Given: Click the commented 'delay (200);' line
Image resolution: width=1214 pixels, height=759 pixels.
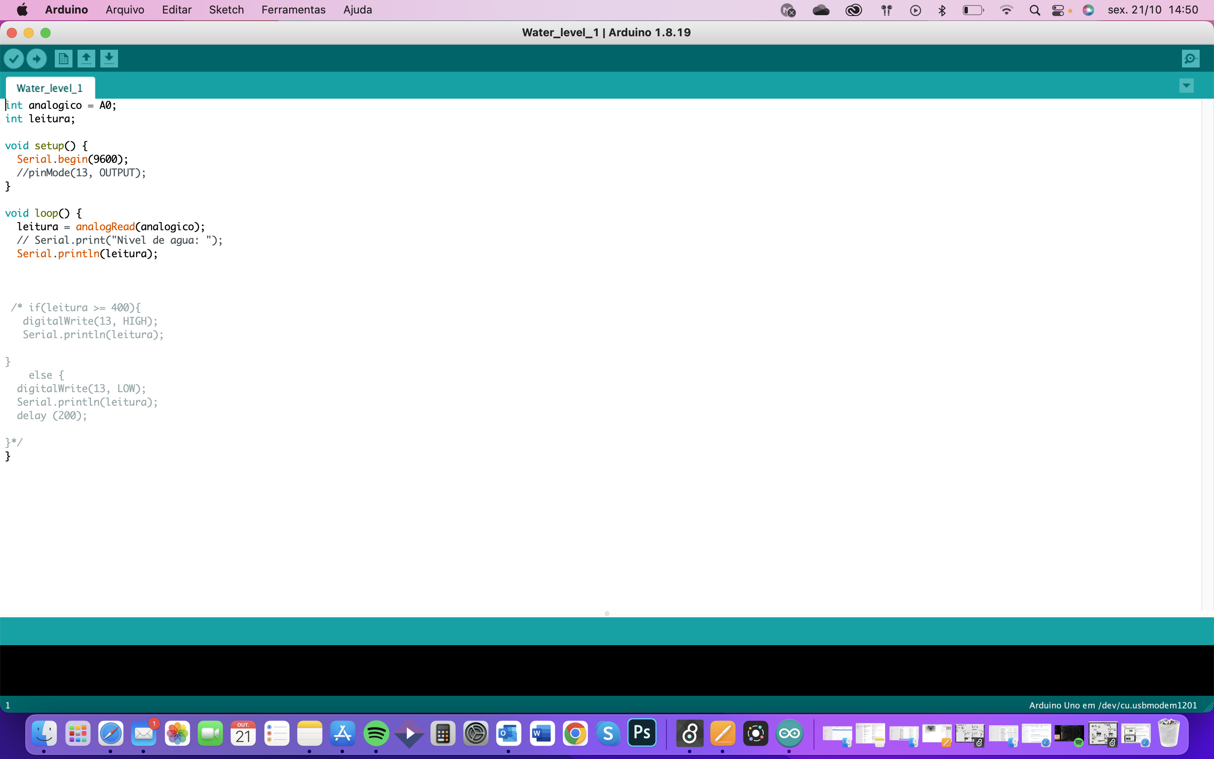Looking at the screenshot, I should [x=52, y=416].
